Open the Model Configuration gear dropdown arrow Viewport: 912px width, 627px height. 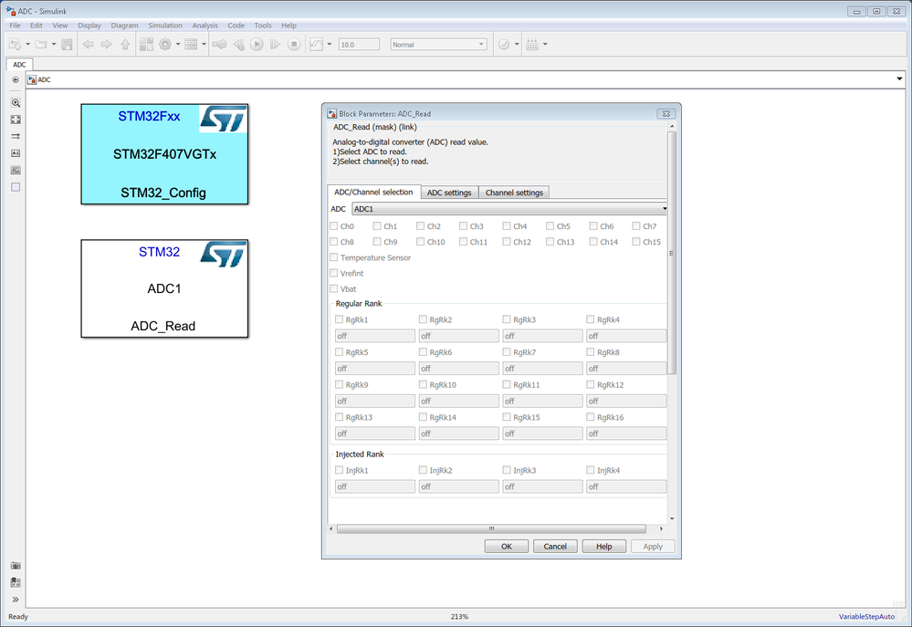(x=177, y=44)
